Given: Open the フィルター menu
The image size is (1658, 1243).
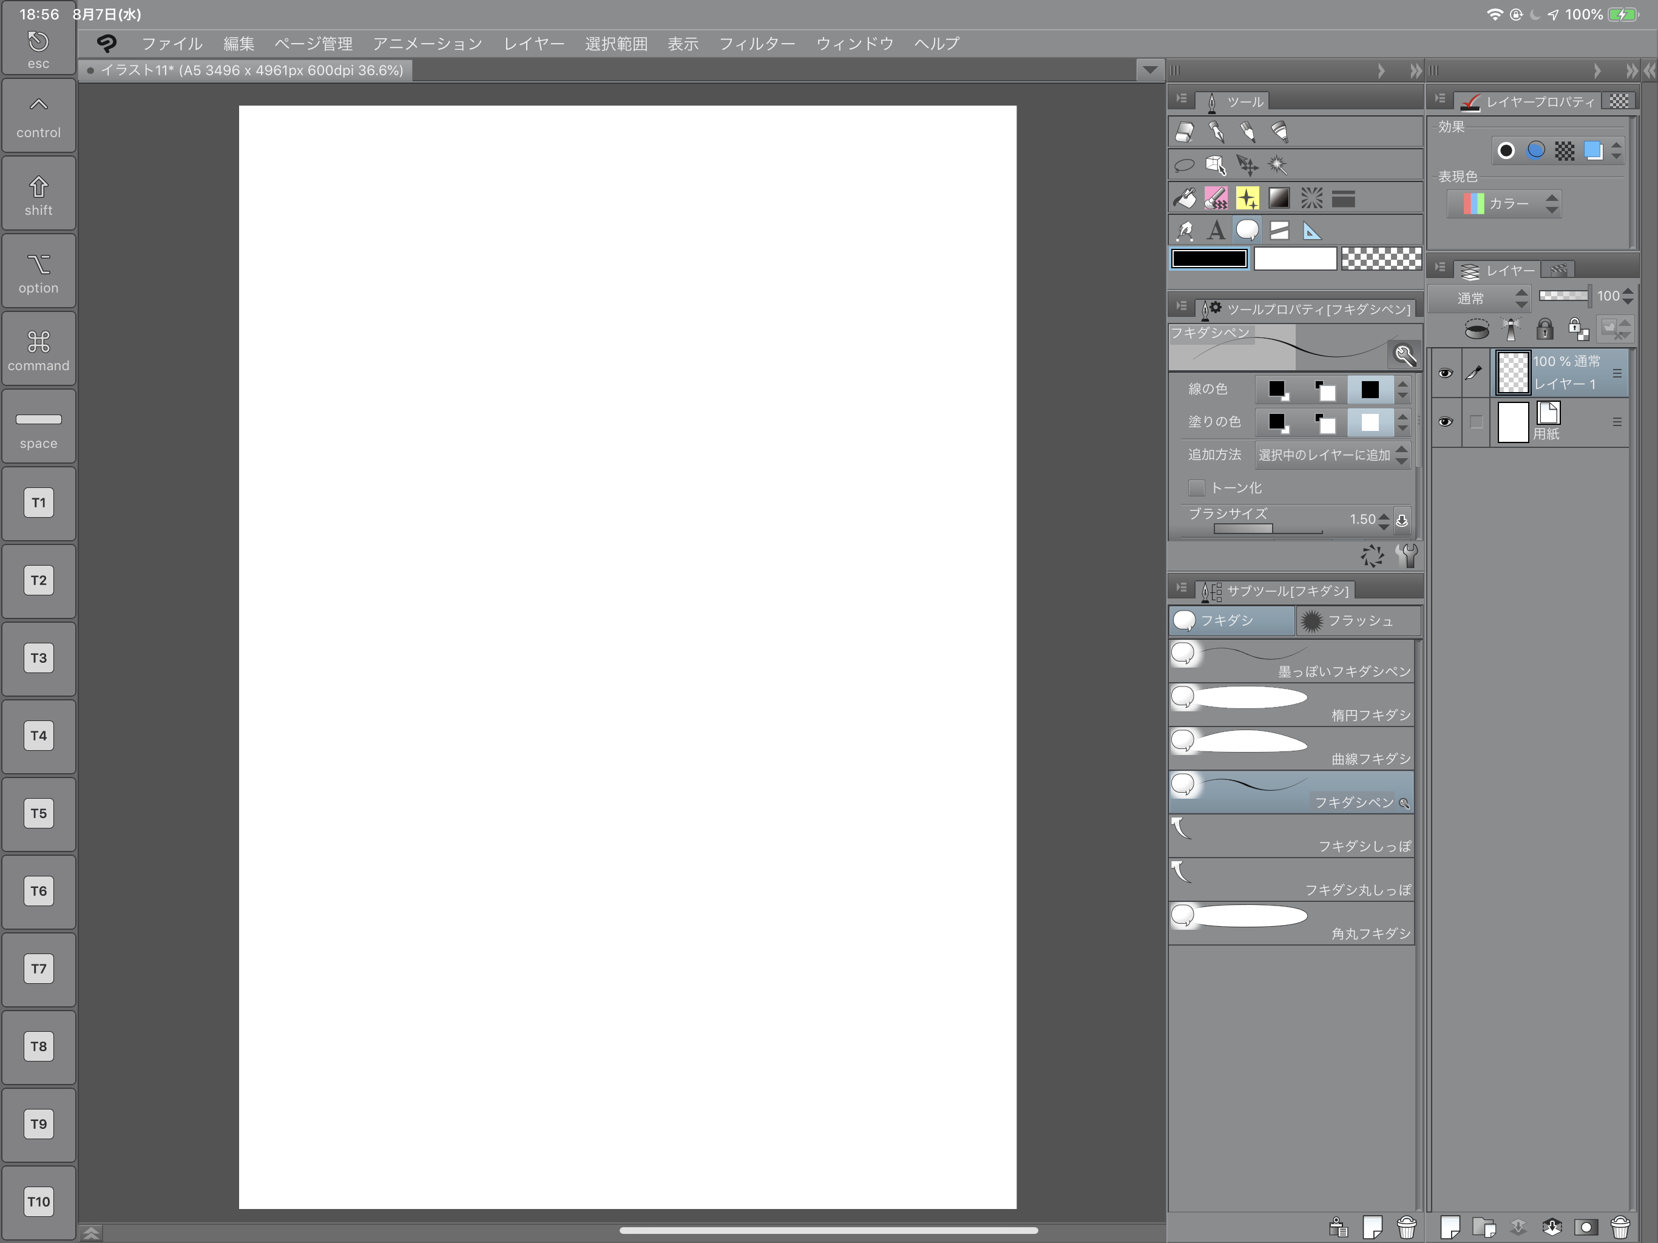Looking at the screenshot, I should (x=756, y=44).
